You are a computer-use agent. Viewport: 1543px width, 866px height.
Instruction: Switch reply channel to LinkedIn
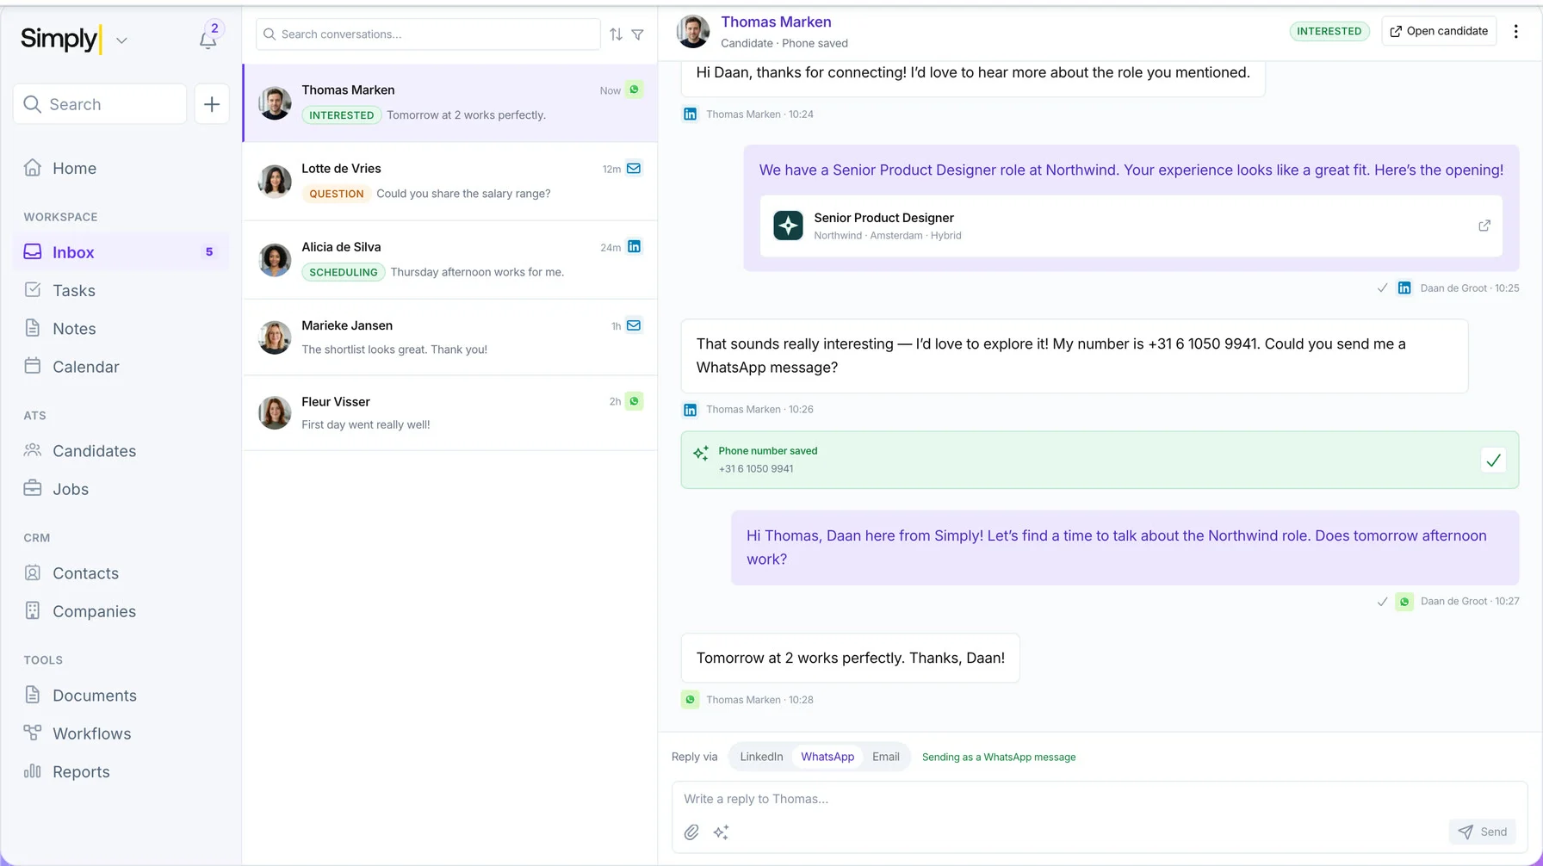pos(761,757)
